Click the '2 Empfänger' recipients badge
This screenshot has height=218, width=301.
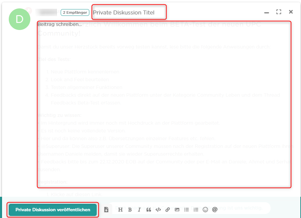tap(75, 12)
